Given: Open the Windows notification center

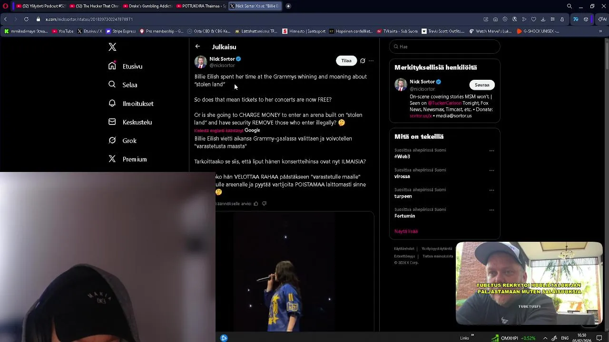Looking at the screenshot, I should pyautogui.click(x=599, y=338).
